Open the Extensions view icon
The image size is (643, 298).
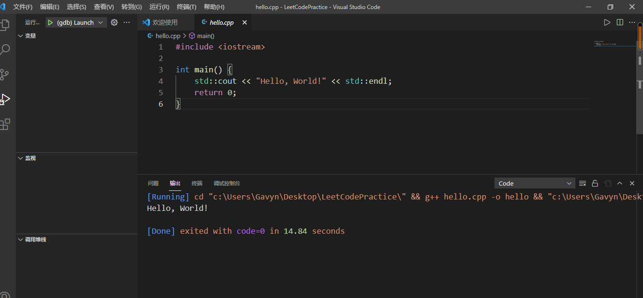pyautogui.click(x=6, y=124)
